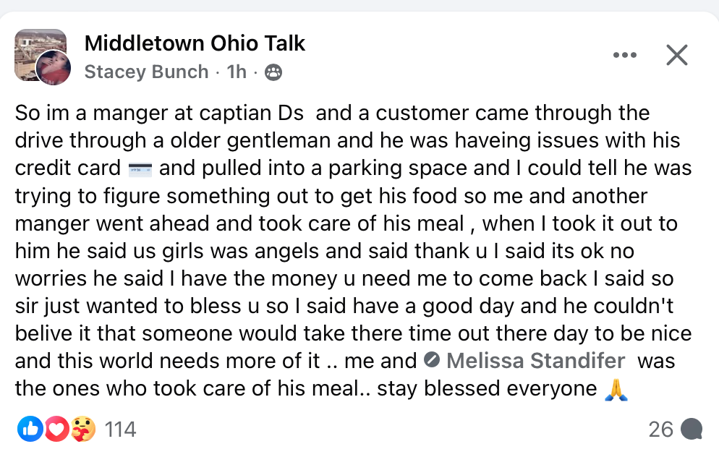The width and height of the screenshot is (719, 457).
Task: Click the circle icon before Melissa Standifer
Action: pyautogui.click(x=432, y=360)
